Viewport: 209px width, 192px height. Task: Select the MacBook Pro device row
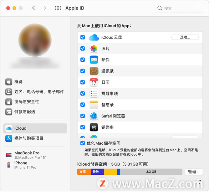click(35, 155)
